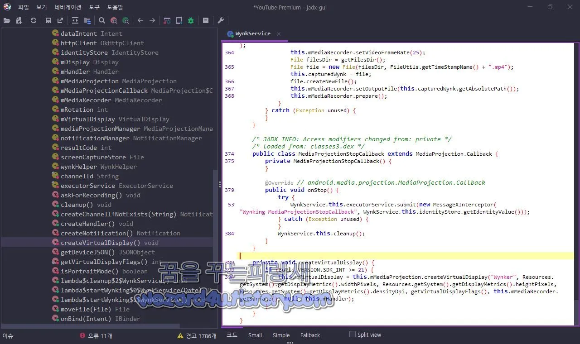This screenshot has height=344, width=580.
Task: Select mRotation int field
Action: coord(80,110)
